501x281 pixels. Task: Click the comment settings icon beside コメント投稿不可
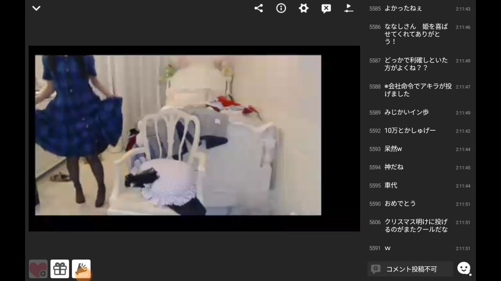376,269
